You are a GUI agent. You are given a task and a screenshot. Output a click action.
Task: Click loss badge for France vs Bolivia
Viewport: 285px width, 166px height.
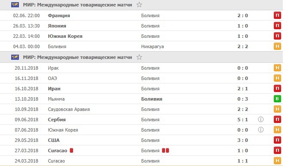(277, 15)
